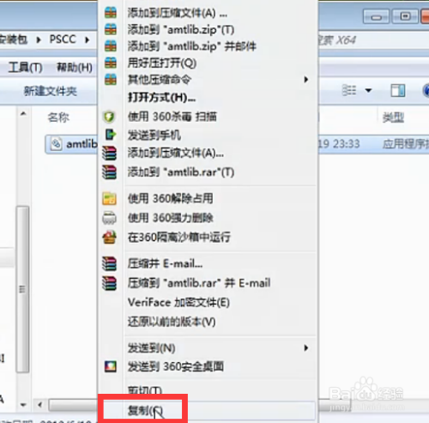Open the view options dropdown arrow

[368, 91]
